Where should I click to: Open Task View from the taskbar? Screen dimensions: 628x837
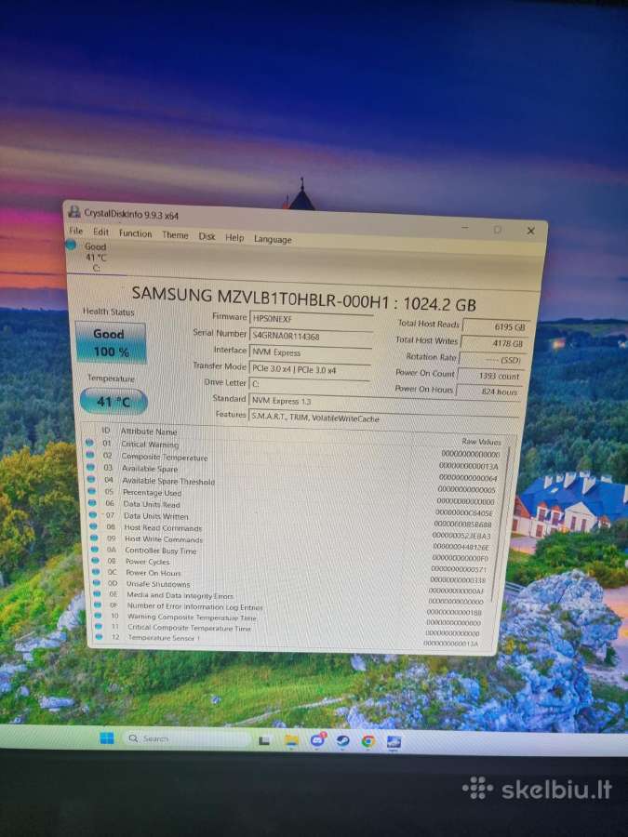[x=264, y=740]
